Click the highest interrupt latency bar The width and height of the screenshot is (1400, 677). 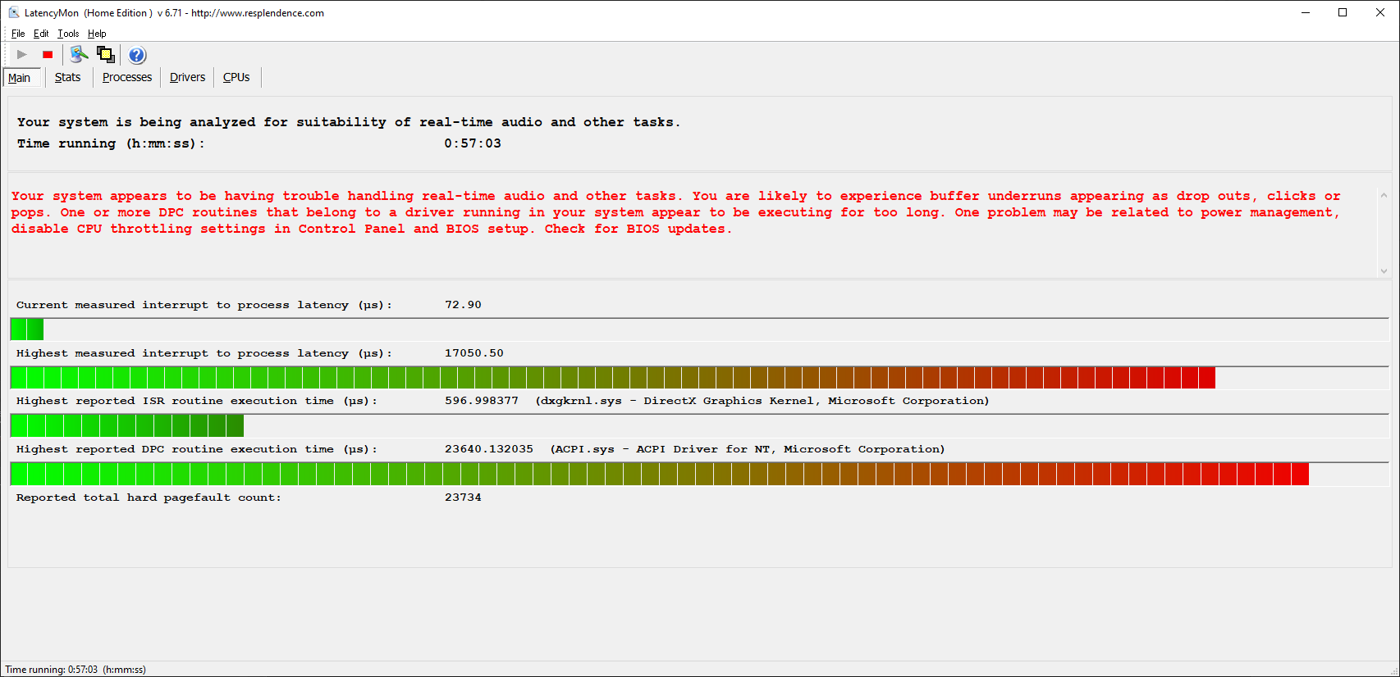[699, 378]
